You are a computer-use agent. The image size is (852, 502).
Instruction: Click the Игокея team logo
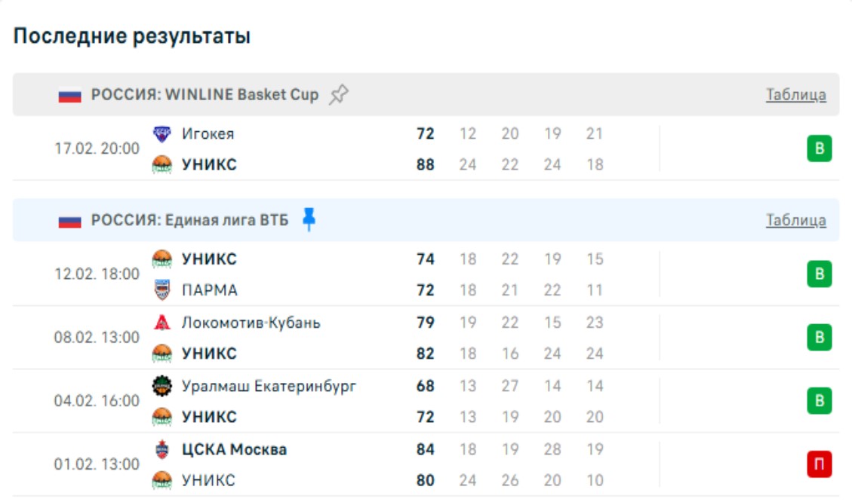[x=162, y=134]
